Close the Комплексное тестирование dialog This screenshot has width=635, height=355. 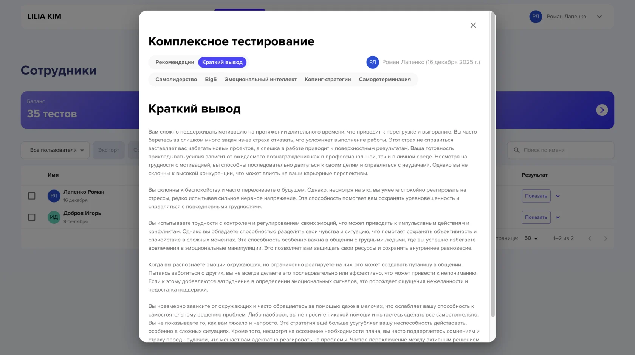[x=473, y=25]
